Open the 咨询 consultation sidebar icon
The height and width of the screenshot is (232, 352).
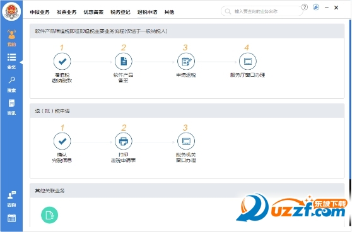(x=11, y=199)
